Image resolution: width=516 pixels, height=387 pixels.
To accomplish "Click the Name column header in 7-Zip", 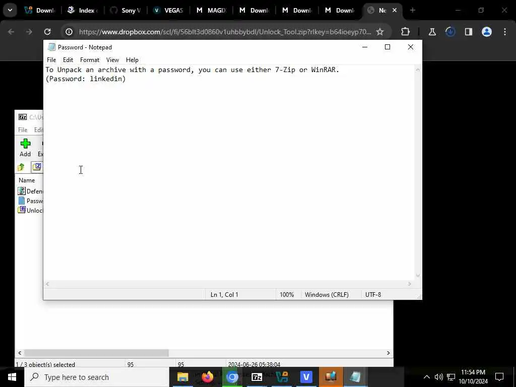I will coord(27,180).
